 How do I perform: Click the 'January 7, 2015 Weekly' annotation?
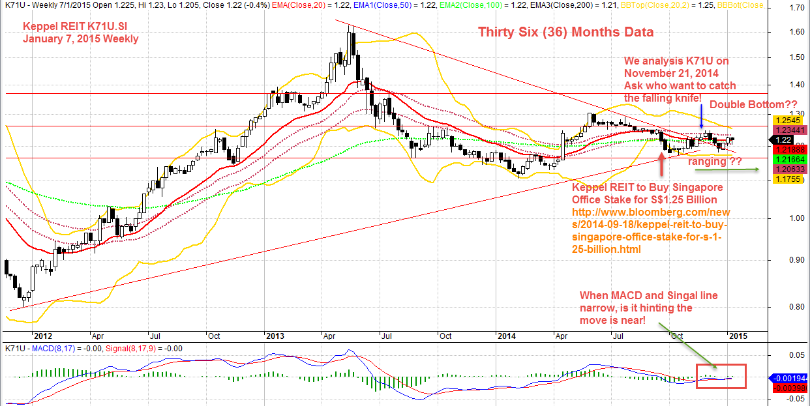pyautogui.click(x=80, y=38)
